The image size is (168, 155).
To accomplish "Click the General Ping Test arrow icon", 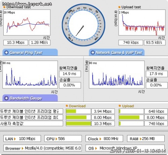I will 6,53.
